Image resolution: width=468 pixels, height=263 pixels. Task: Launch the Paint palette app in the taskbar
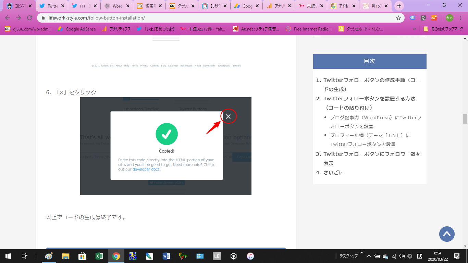tap(49, 256)
